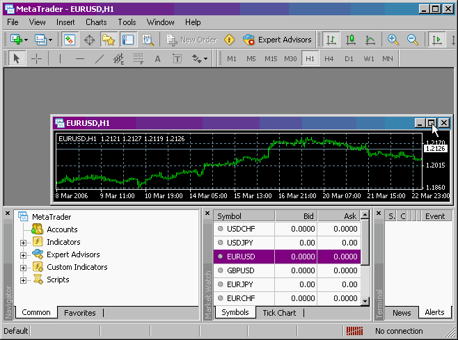The width and height of the screenshot is (458, 340).
Task: Select the Vertical Line drawing tool
Action: (60, 58)
